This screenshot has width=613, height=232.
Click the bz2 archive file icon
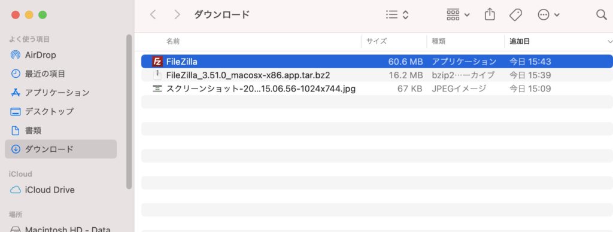(157, 75)
